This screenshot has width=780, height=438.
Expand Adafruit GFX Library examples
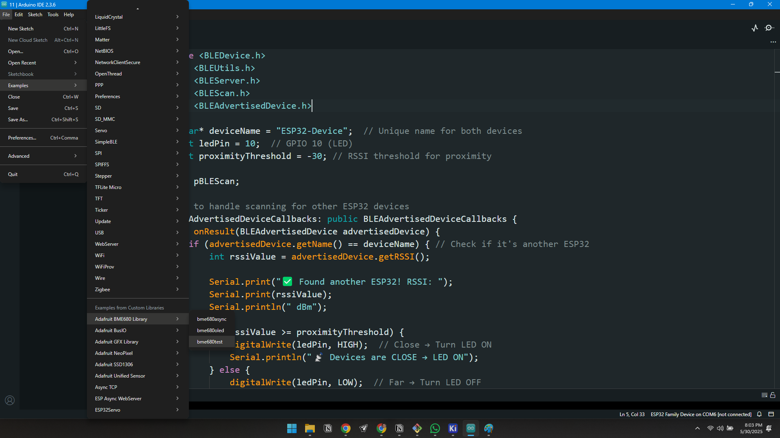click(138, 342)
